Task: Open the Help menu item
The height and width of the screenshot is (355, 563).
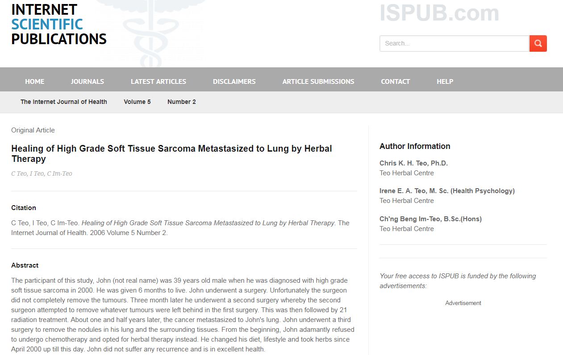Action: tap(445, 81)
